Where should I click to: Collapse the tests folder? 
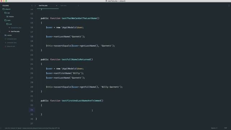pyautogui.click(x=5, y=20)
